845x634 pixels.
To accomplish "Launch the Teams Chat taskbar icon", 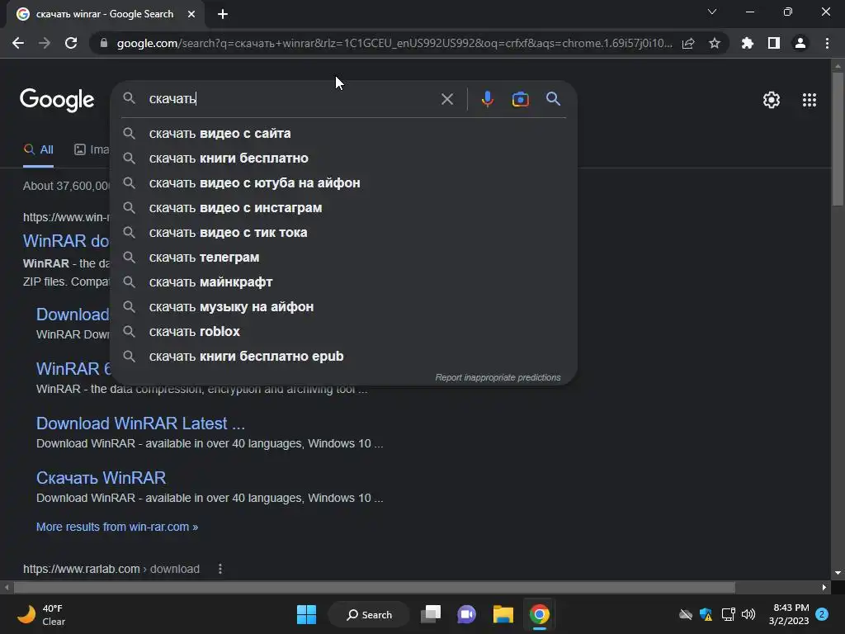I will click(467, 614).
